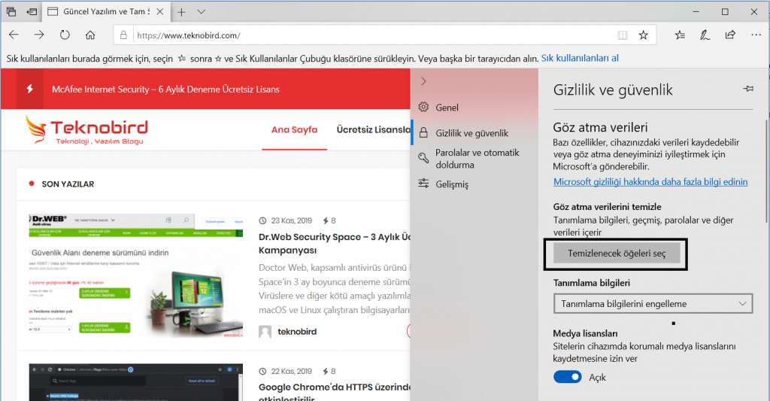This screenshot has width=770, height=401.
Task: Click the Parolalar key icon
Action: (423, 158)
